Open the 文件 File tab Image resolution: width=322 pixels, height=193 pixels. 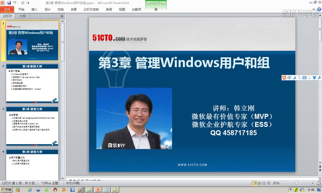tap(7, 9)
